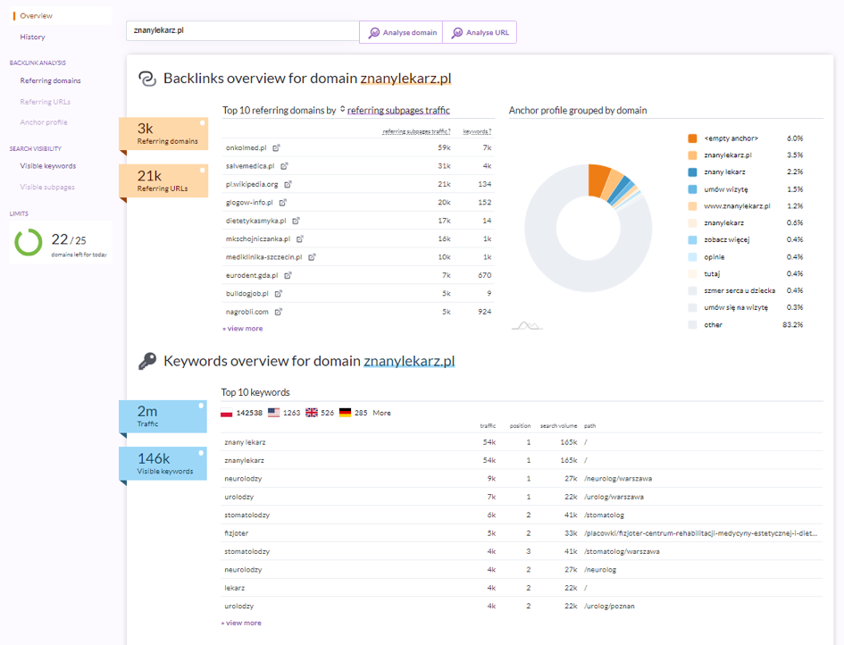Open external link icon for pl.wikipedia.org
The width and height of the screenshot is (844, 645).
[x=288, y=184]
